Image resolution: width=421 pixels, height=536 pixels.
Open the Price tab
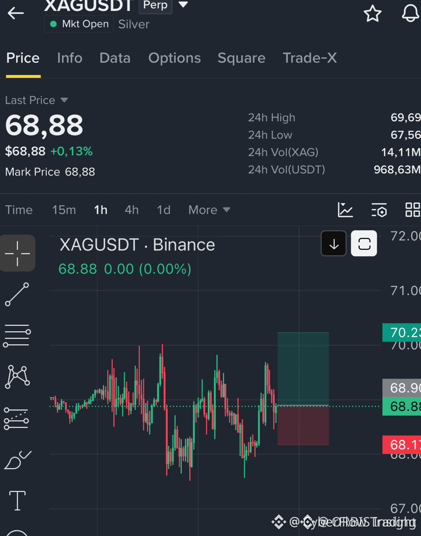tap(23, 58)
